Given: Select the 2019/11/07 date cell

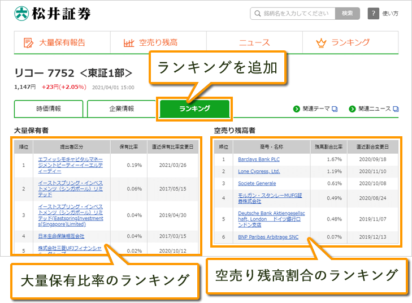Looking at the screenshot, I should coord(372,219).
